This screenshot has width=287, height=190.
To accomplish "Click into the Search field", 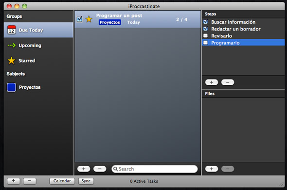I will [x=155, y=169].
